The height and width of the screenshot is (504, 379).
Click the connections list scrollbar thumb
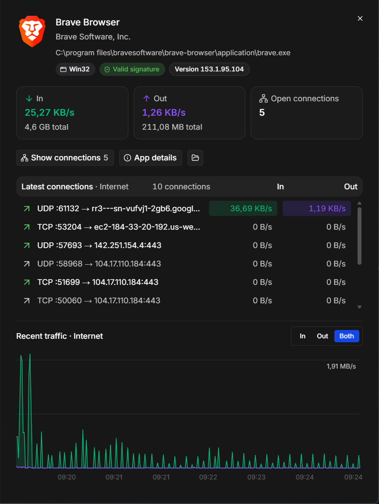(360, 236)
